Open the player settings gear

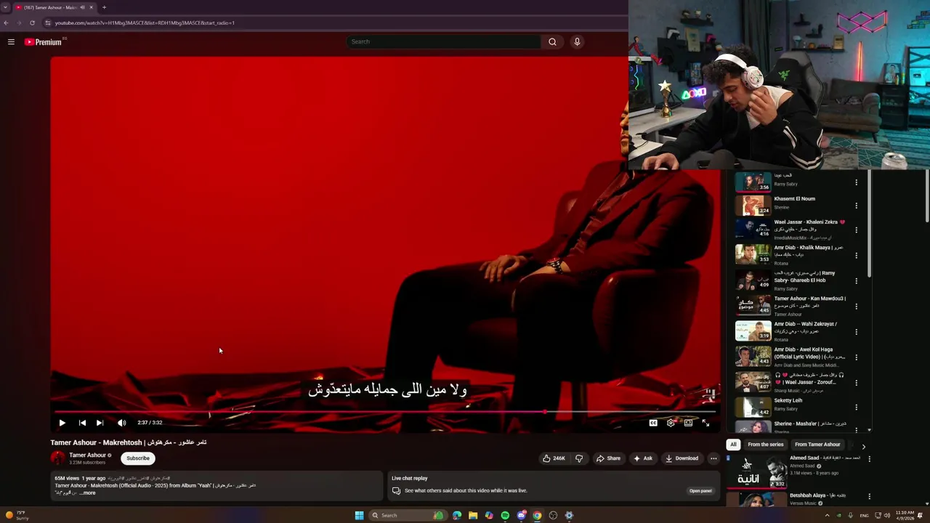coord(671,423)
